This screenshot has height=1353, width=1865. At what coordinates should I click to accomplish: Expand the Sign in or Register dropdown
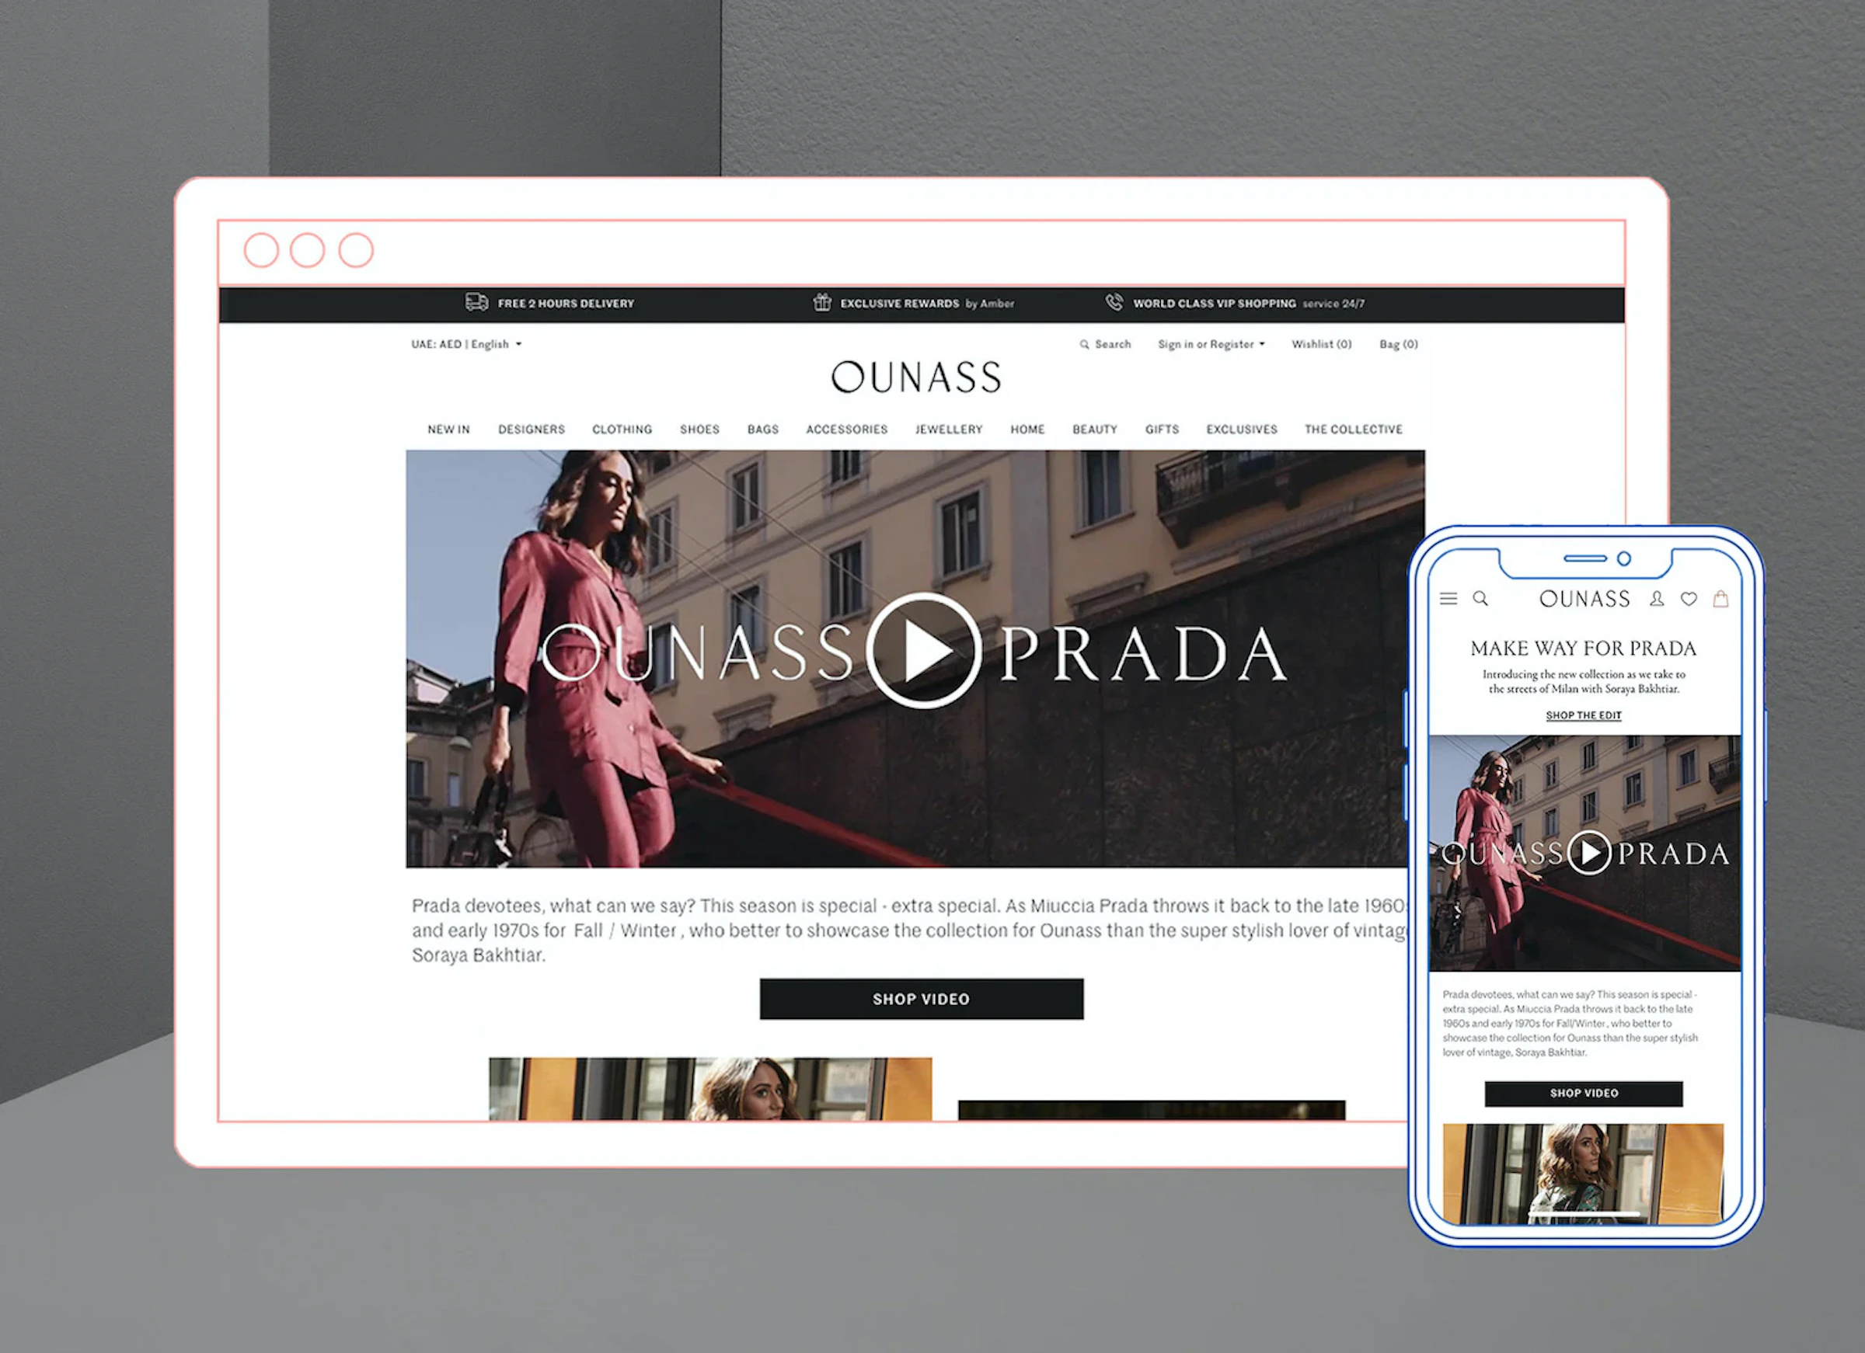coord(1211,344)
